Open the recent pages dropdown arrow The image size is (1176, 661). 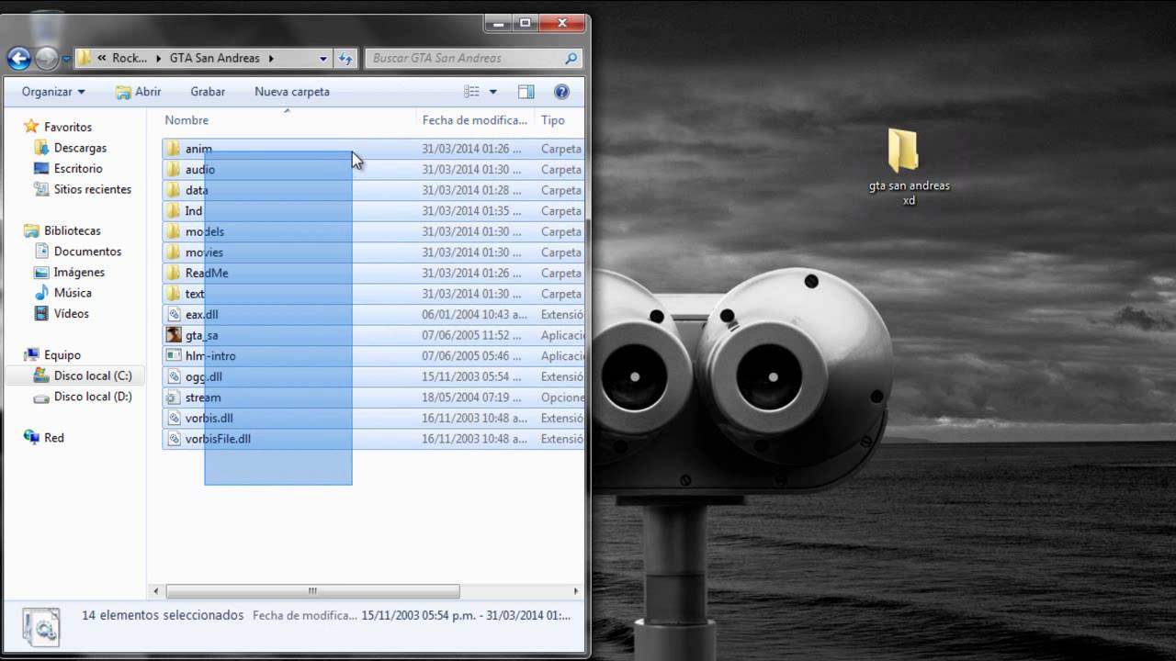66,59
